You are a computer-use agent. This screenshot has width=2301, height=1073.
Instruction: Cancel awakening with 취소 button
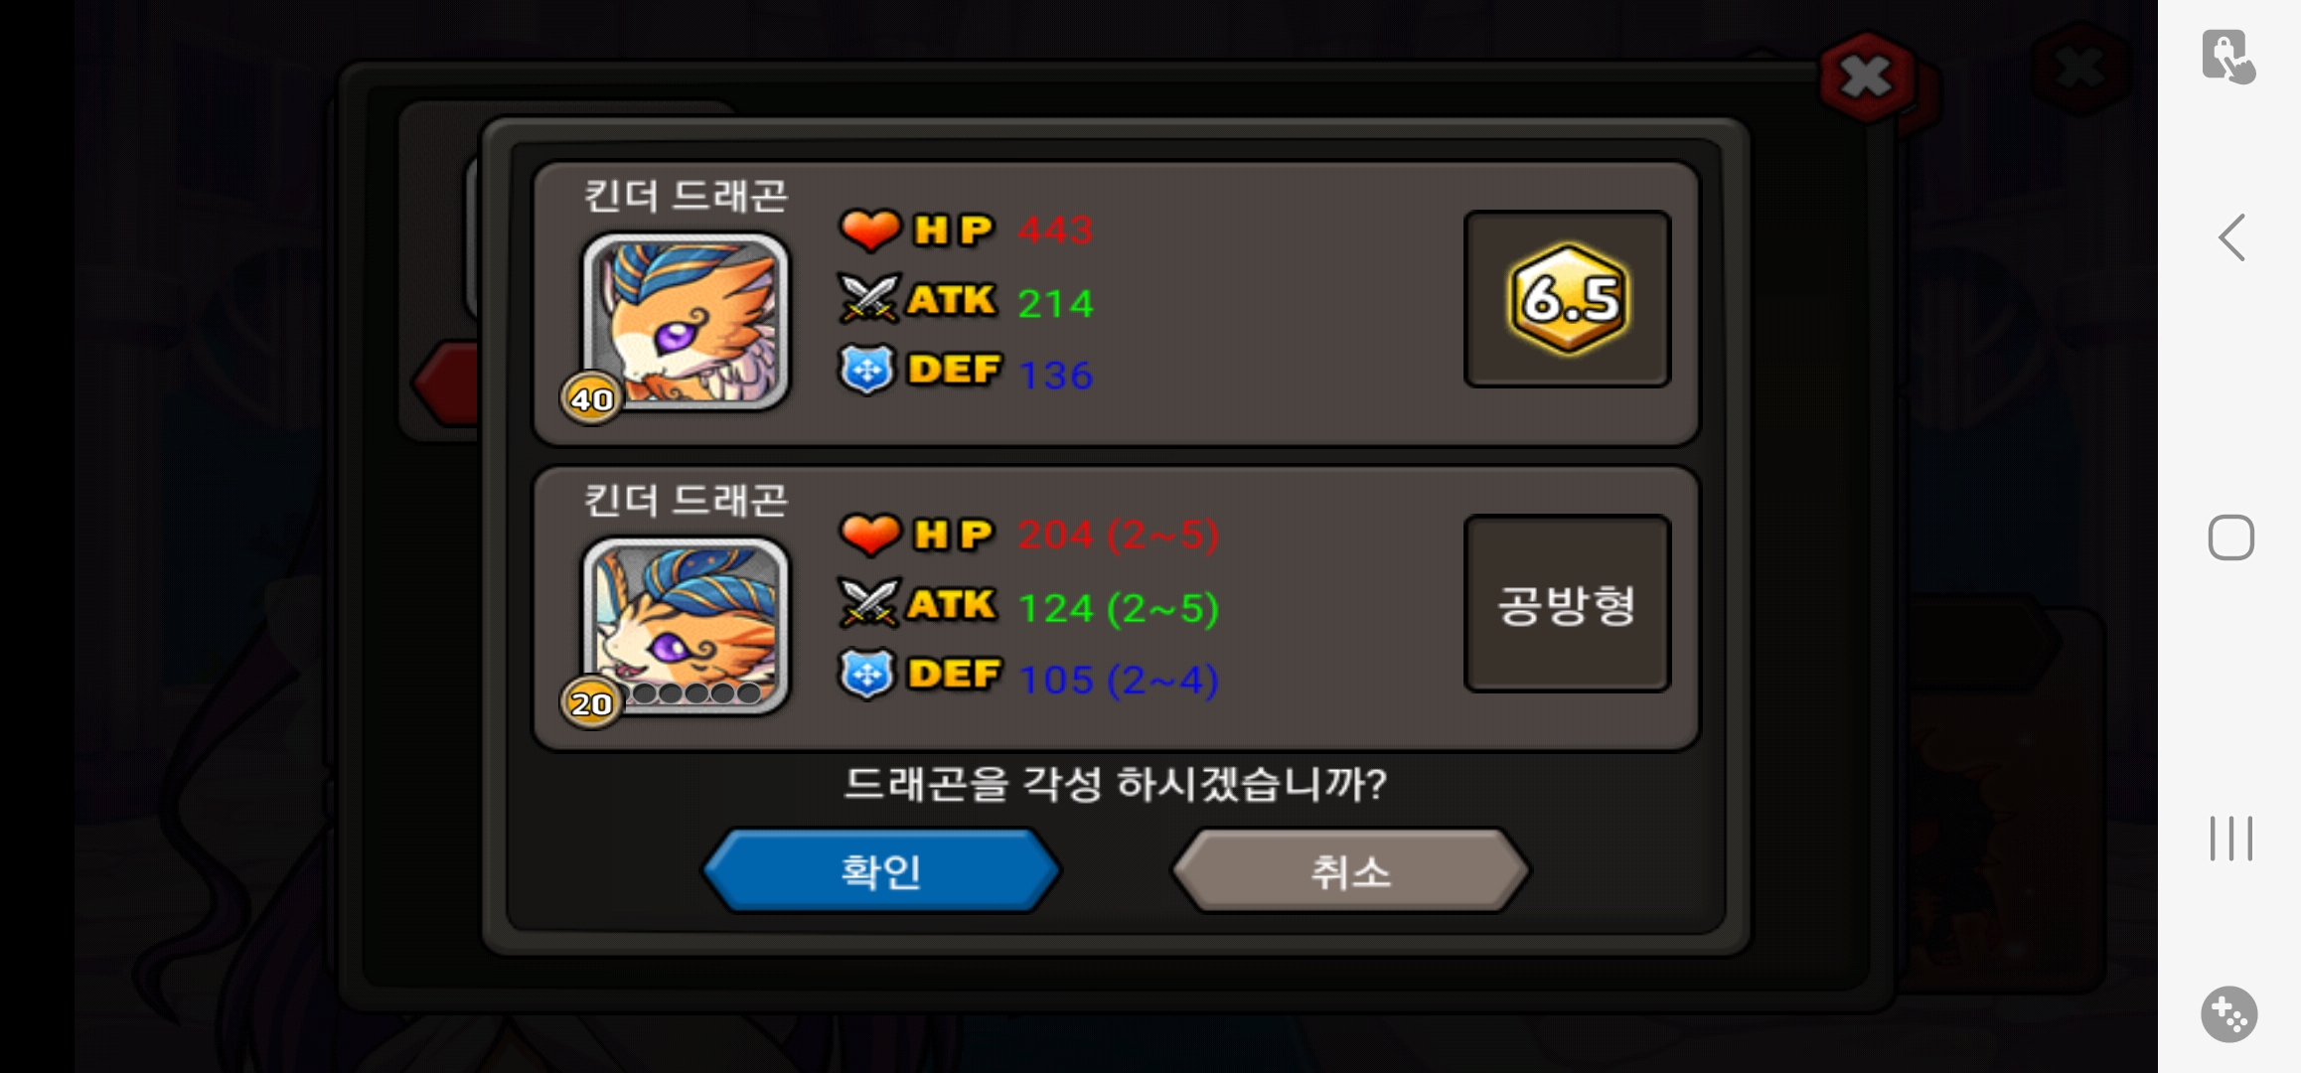click(1351, 871)
